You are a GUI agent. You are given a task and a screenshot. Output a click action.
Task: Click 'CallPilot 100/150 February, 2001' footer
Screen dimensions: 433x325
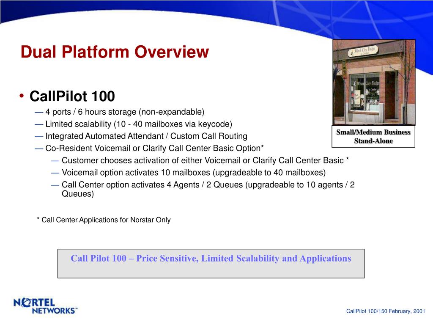386,311
